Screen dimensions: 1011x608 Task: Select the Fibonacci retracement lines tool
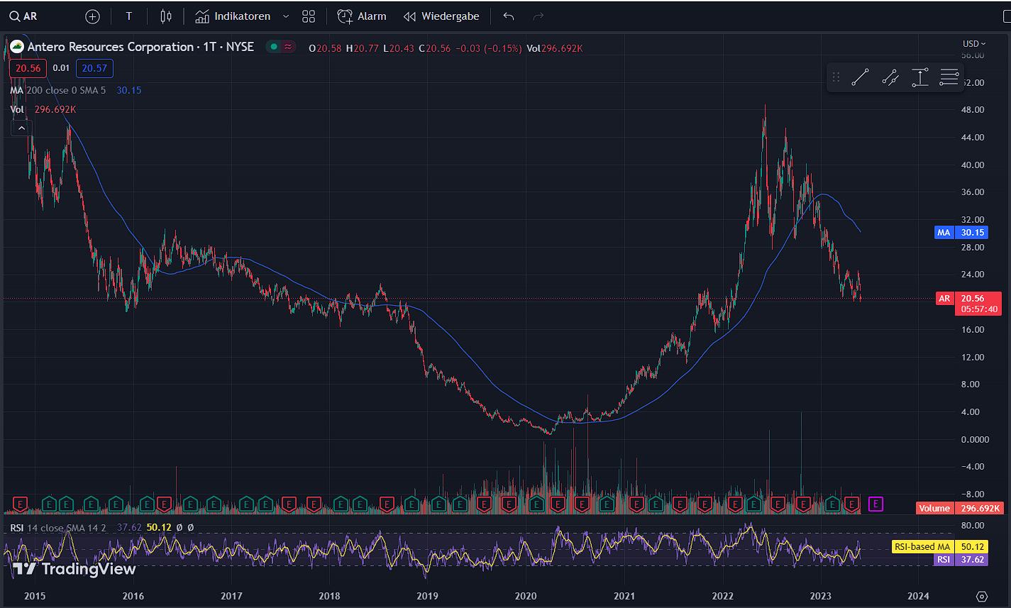pyautogui.click(x=949, y=77)
